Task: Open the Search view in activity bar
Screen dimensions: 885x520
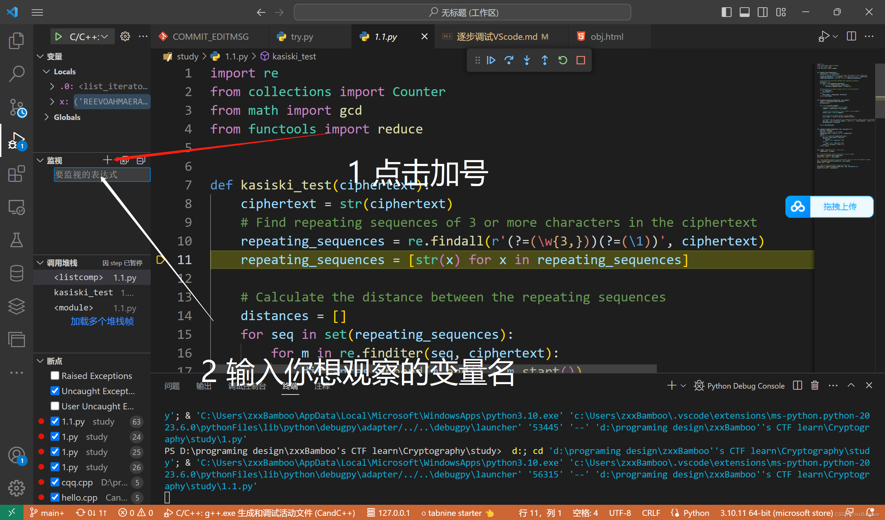Action: tap(16, 74)
